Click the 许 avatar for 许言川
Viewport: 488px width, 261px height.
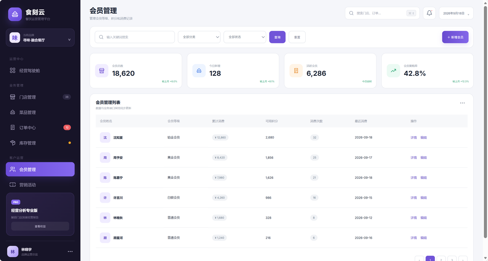(x=105, y=198)
